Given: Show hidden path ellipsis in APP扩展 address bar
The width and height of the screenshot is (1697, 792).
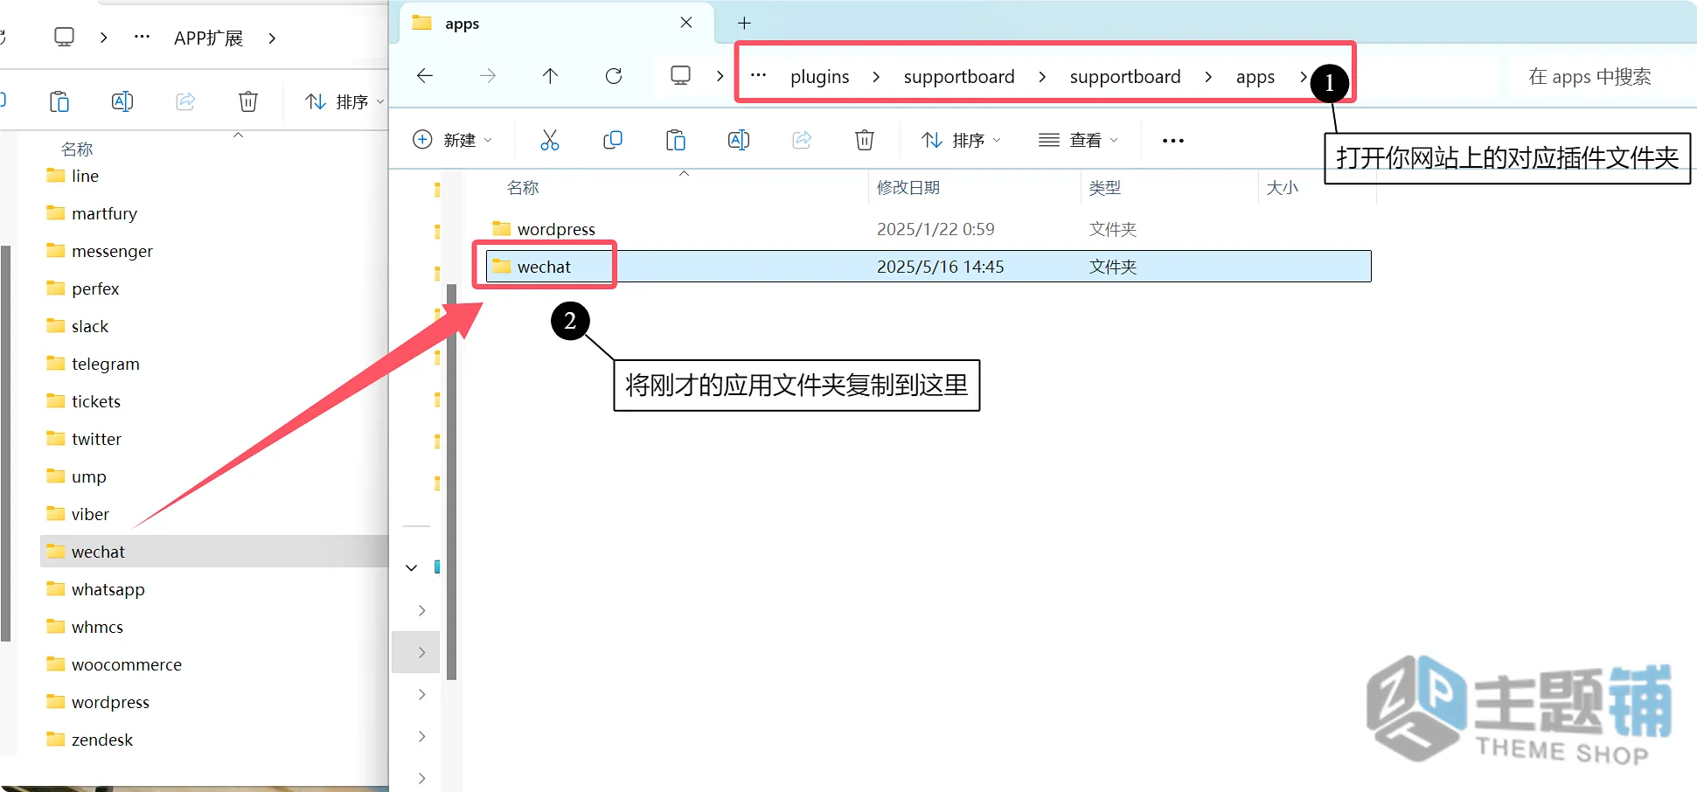Looking at the screenshot, I should 142,38.
